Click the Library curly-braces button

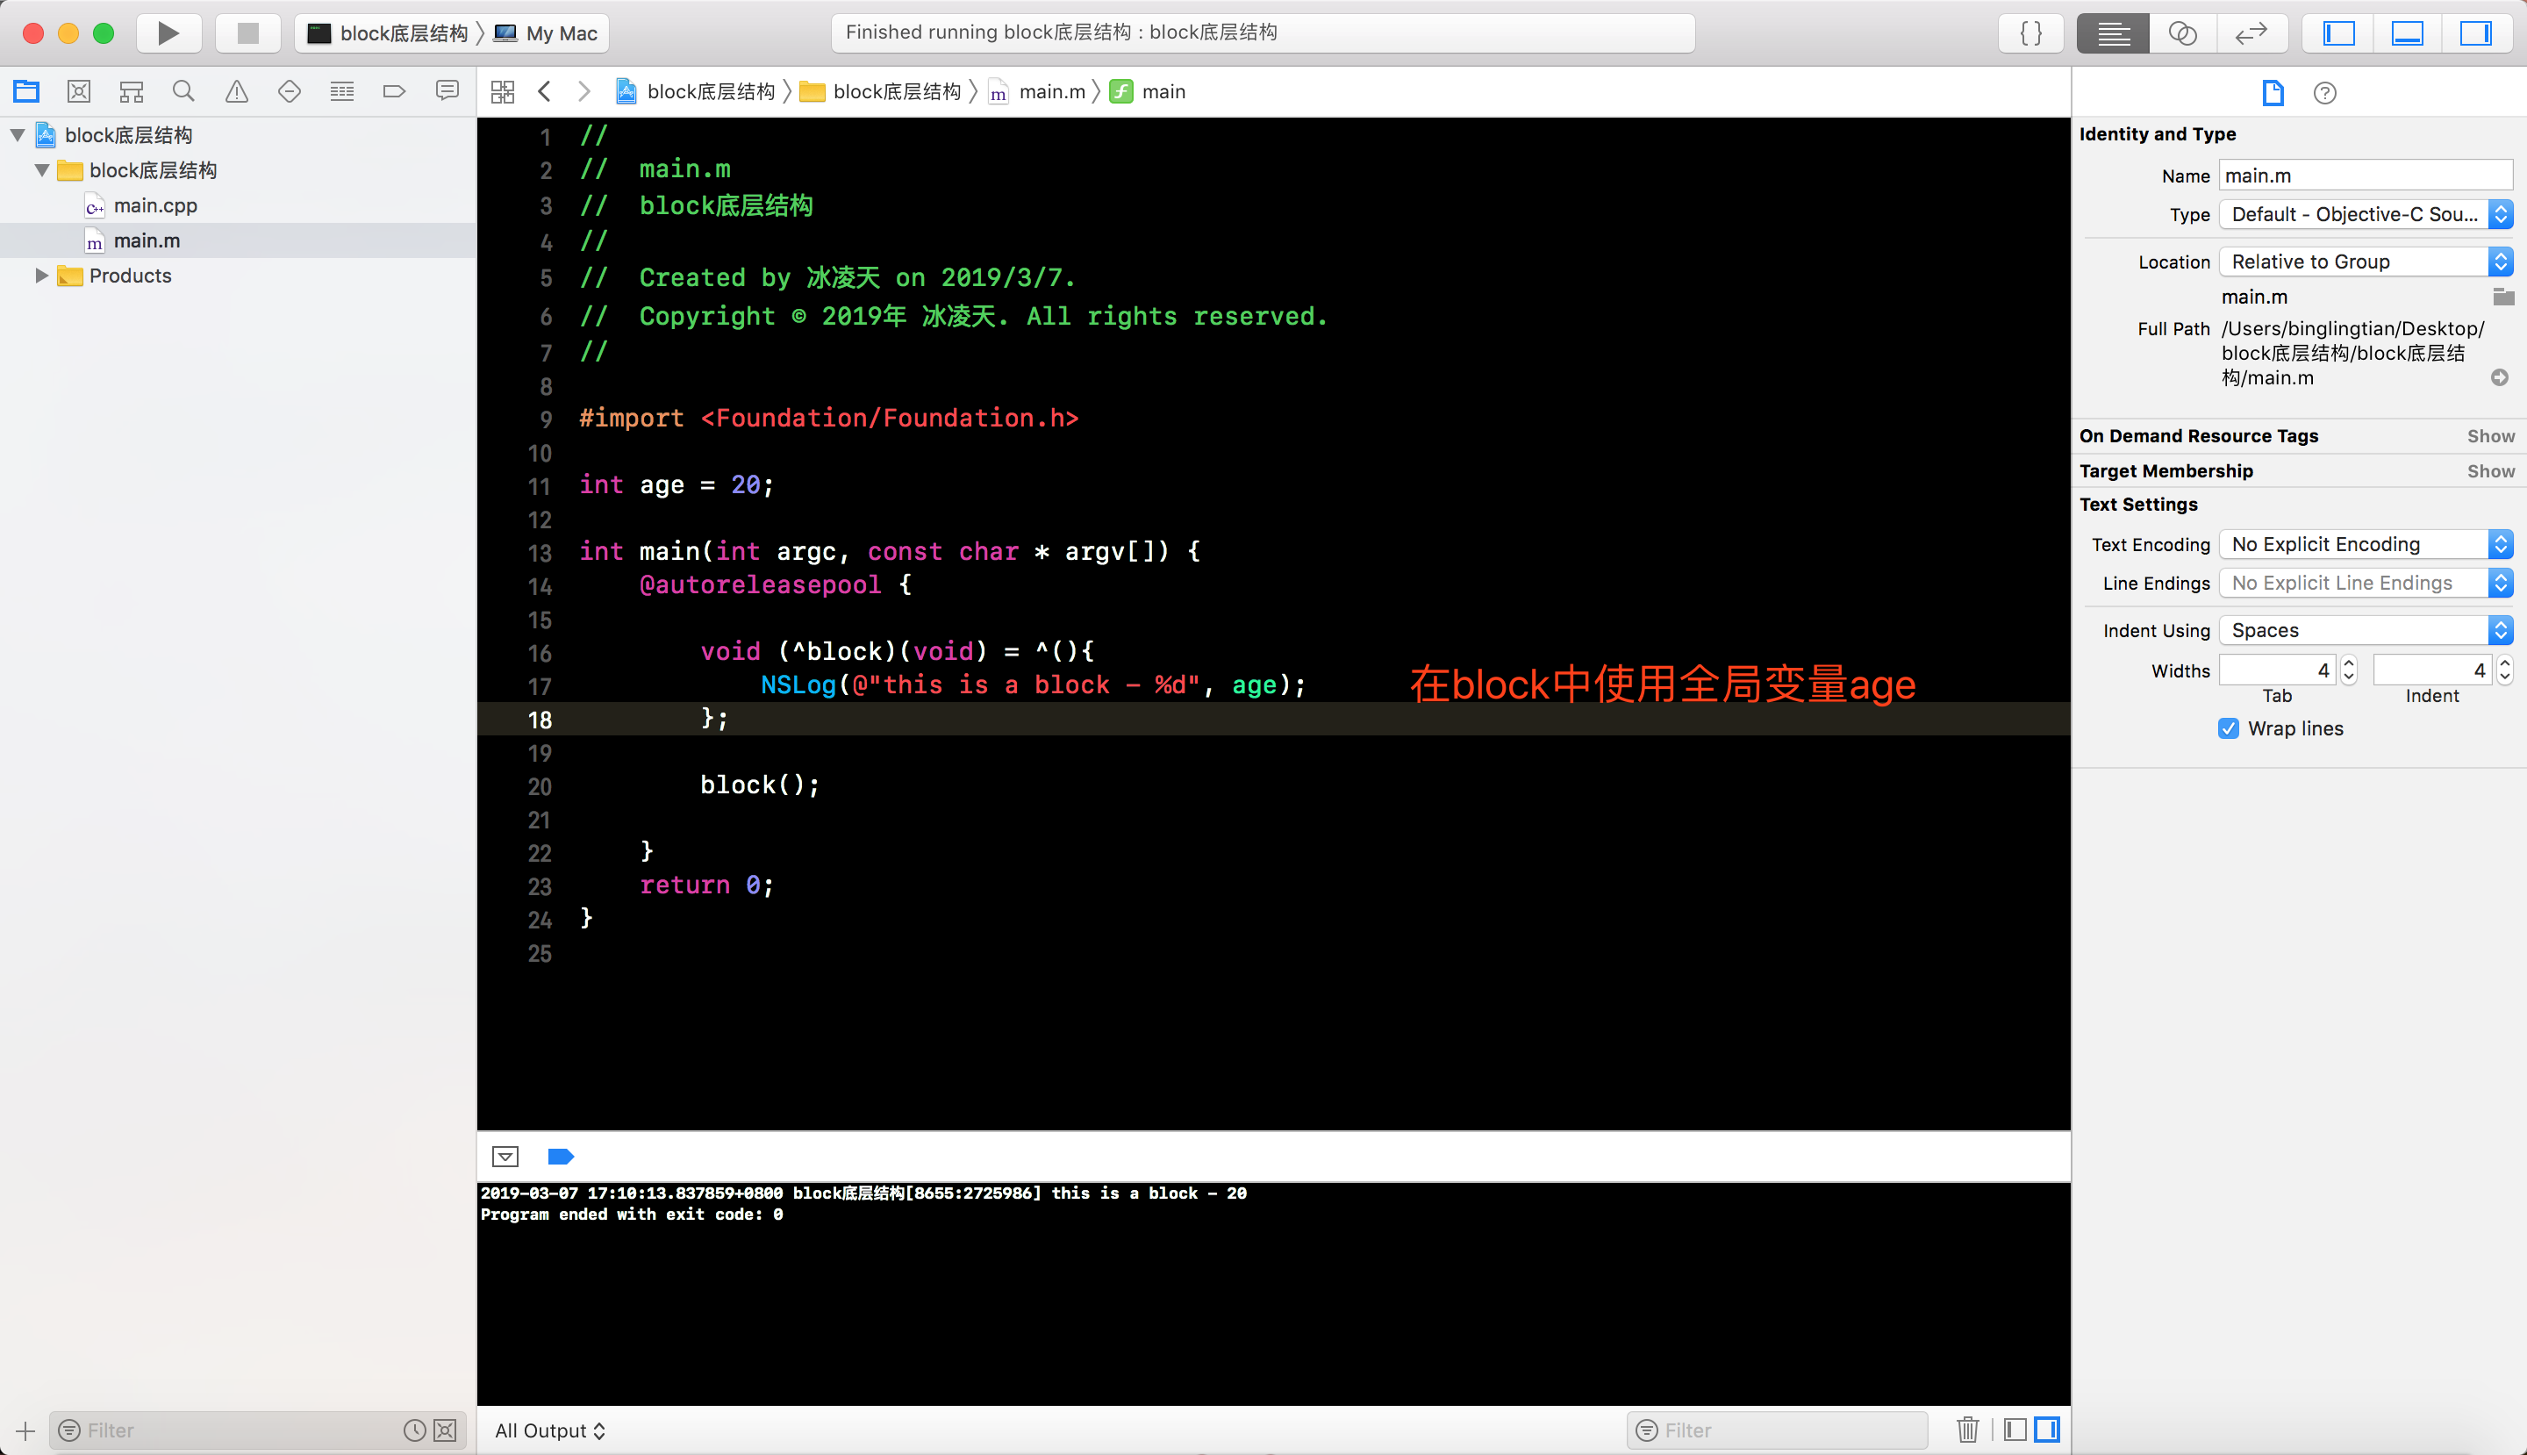(2030, 33)
